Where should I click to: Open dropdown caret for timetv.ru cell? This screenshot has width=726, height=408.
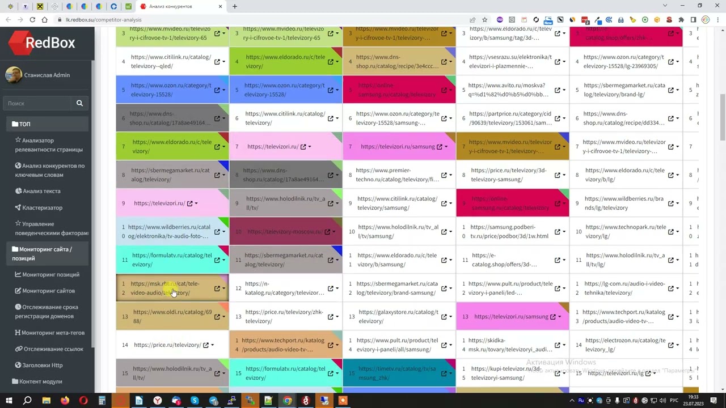[451, 373]
